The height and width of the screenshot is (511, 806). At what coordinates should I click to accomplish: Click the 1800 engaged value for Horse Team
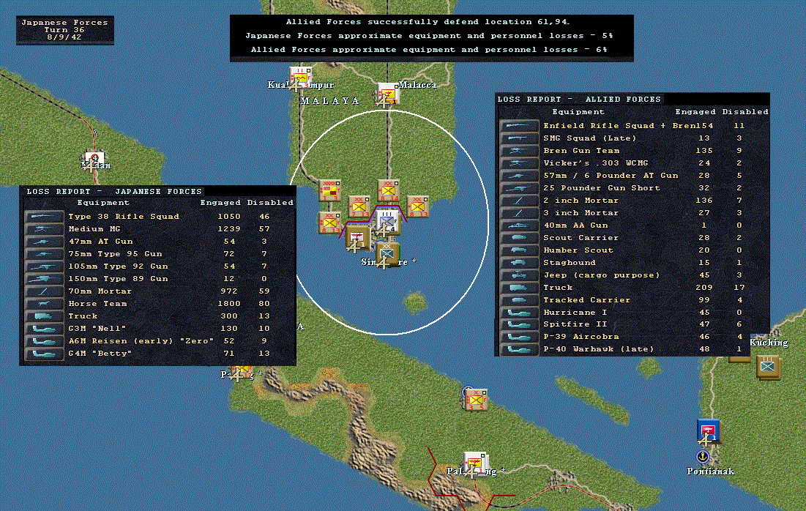pyautogui.click(x=228, y=304)
